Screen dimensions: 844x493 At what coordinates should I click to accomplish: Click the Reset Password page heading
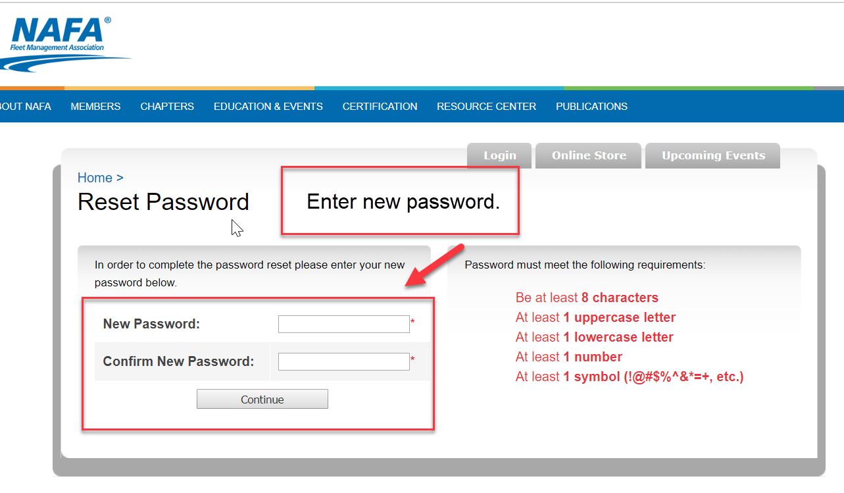point(163,201)
